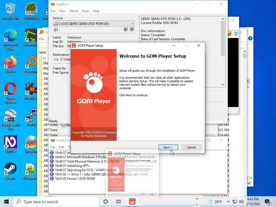276x207 pixels.
Task: Open Edit menu in ImgBurn Log window
Action: 62,147
